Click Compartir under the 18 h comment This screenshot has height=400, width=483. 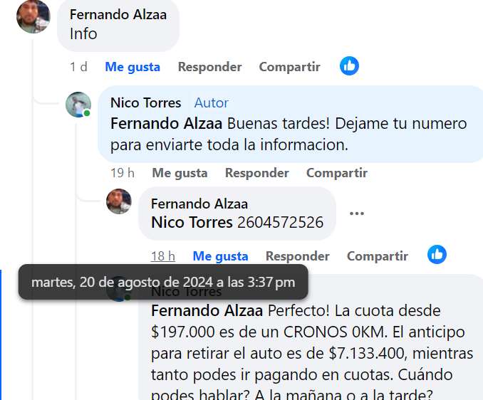click(x=378, y=256)
